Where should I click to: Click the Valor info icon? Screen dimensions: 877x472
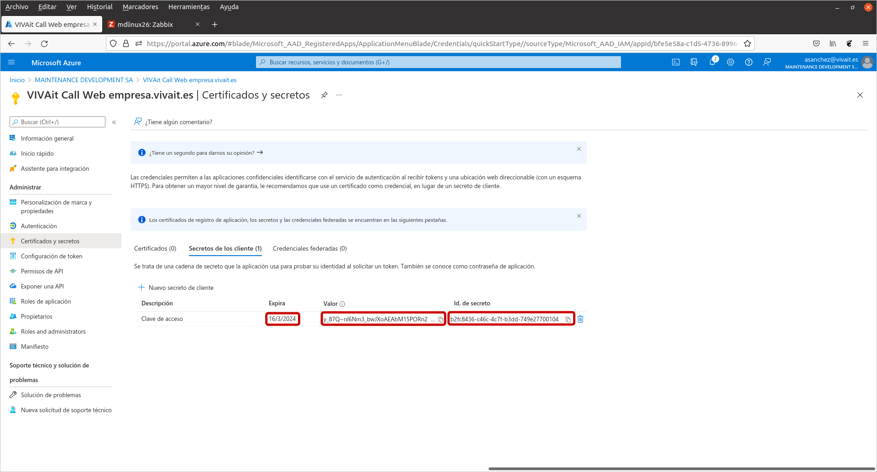(x=342, y=304)
